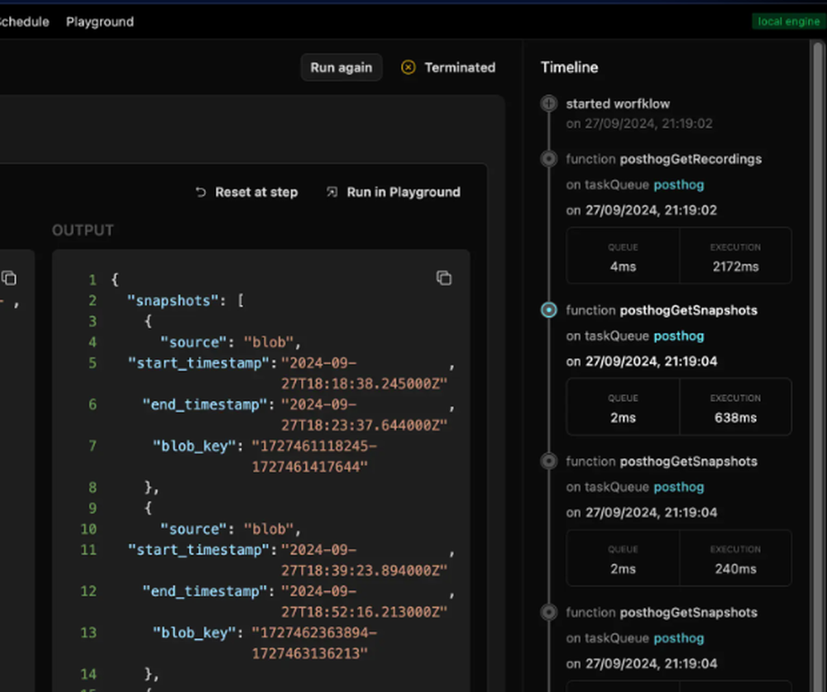Click the 638ms execution value

click(x=735, y=418)
